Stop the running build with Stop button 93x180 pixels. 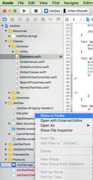(36, 11)
